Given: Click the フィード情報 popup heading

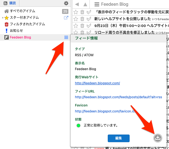Looking at the screenshot, I should pyautogui.click(x=86, y=38).
